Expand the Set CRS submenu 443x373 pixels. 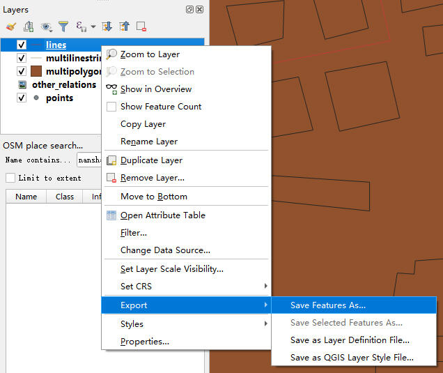tap(187, 286)
